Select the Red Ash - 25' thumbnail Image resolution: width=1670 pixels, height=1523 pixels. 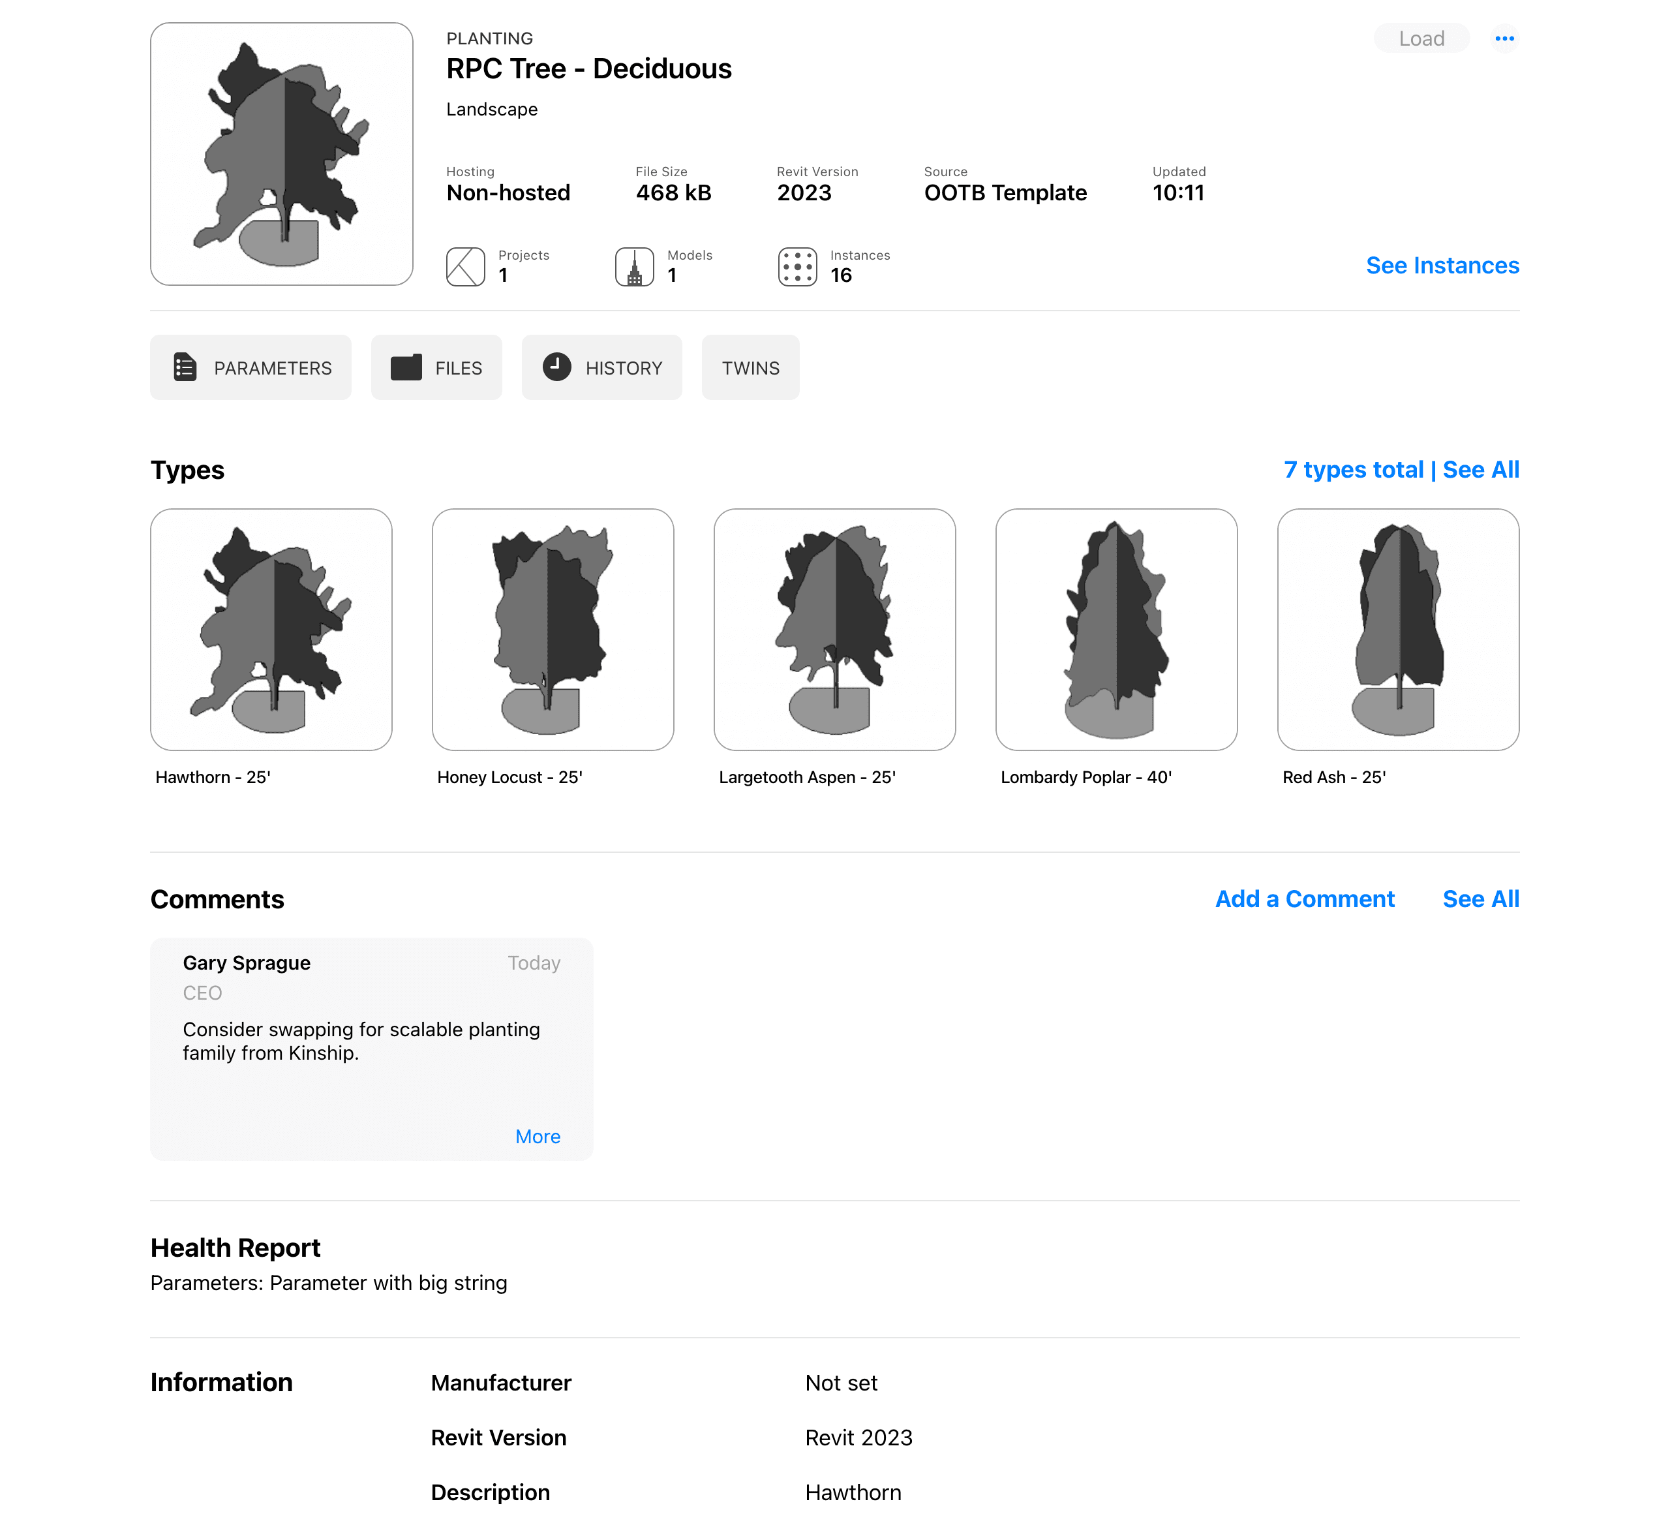point(1397,630)
